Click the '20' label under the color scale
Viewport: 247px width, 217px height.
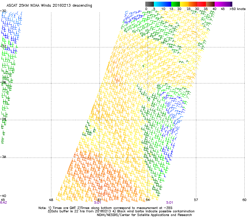(180, 9)
